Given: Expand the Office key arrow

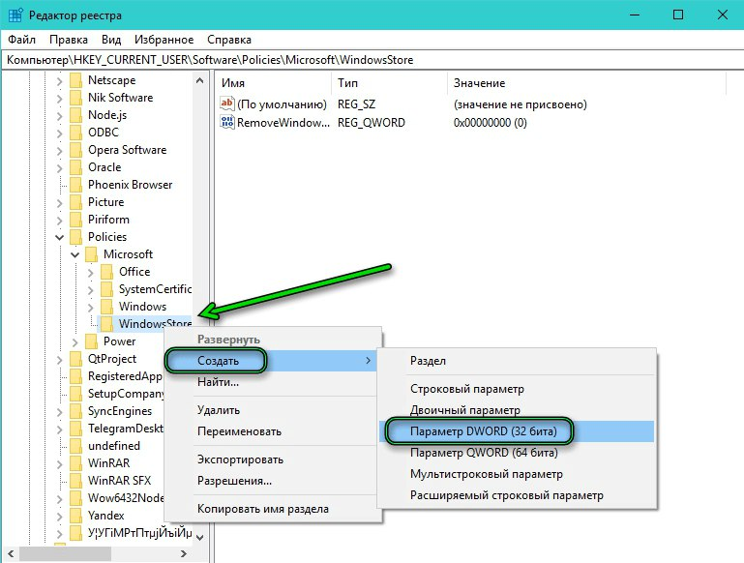Looking at the screenshot, I should [x=91, y=272].
